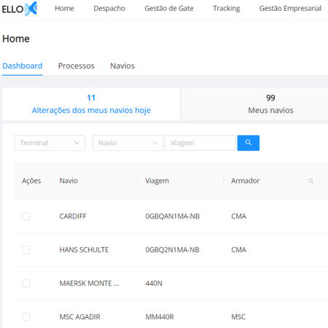Focus the Viagem input field
328x328 pixels.
point(200,143)
